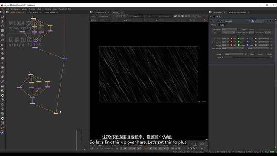Open the 3D nodes toolbar icon

tap(3, 58)
